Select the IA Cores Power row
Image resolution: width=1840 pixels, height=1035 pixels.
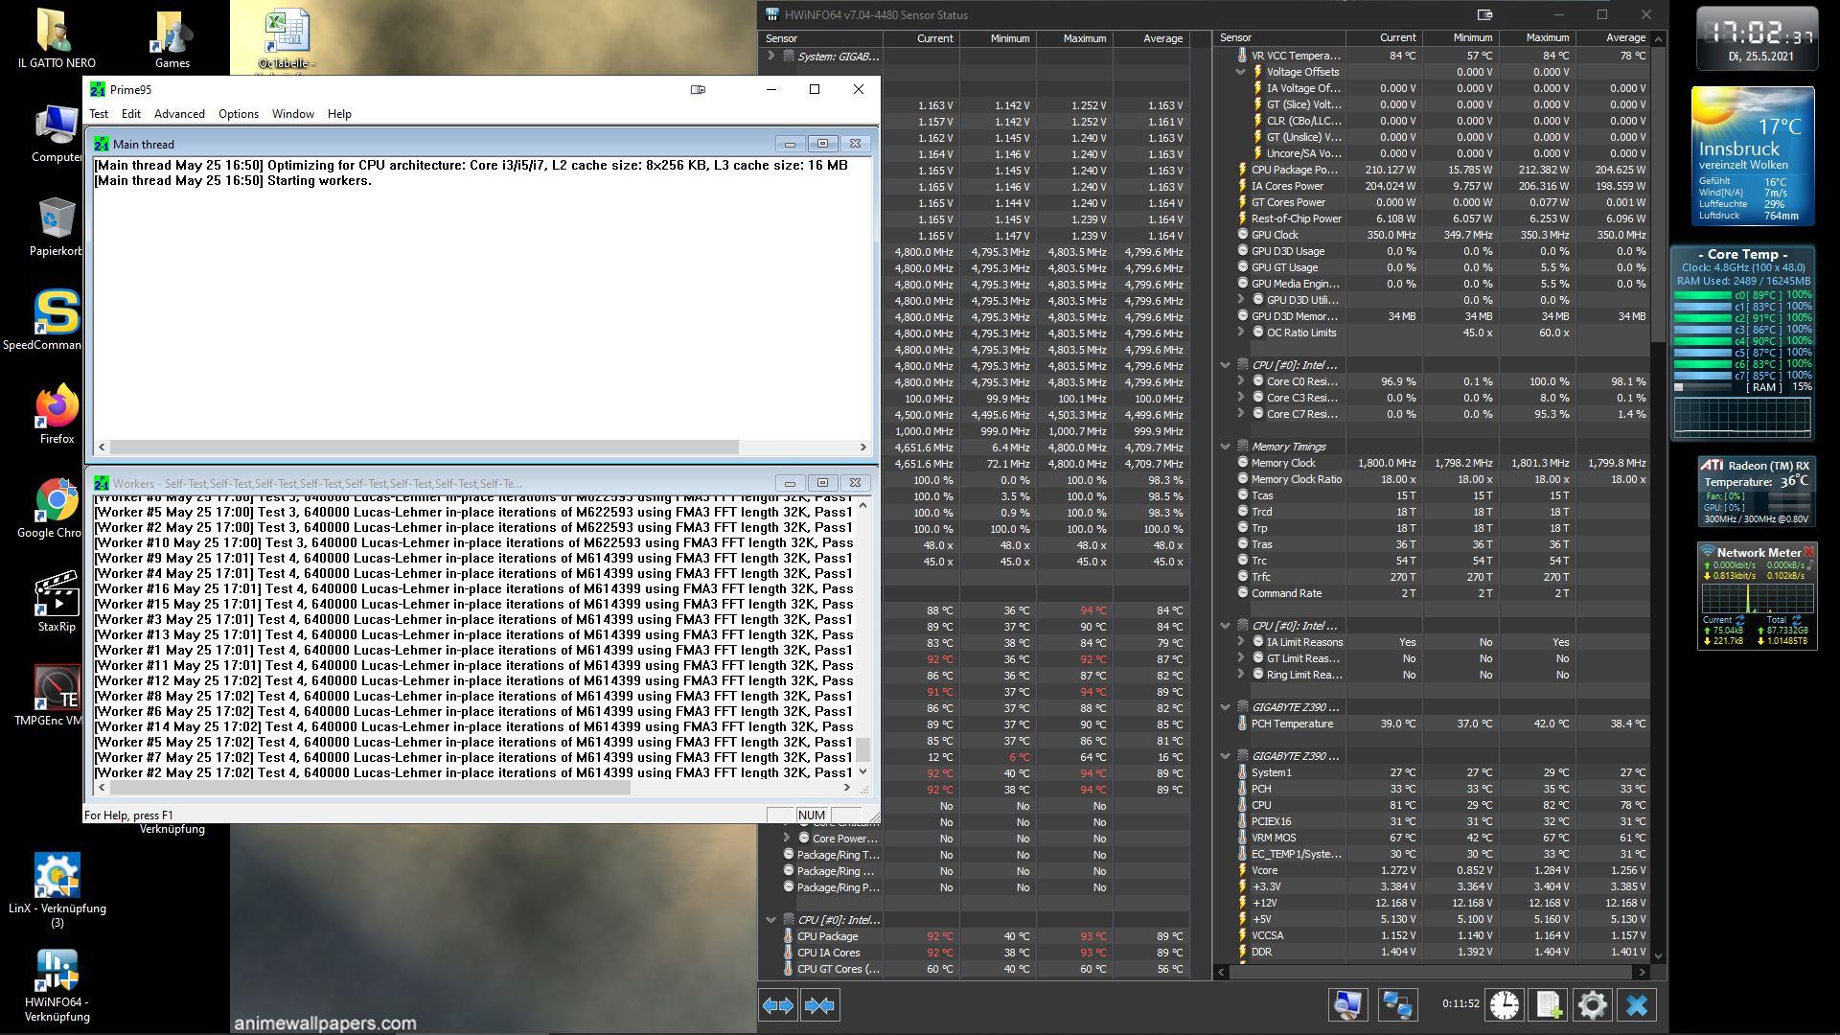coord(1434,186)
